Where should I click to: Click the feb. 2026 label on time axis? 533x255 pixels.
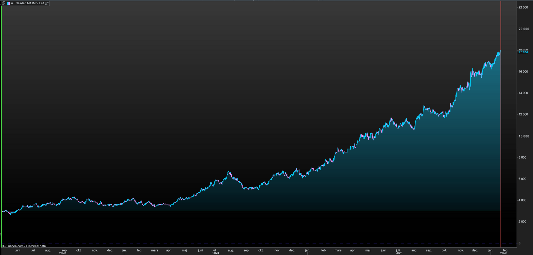505,250
